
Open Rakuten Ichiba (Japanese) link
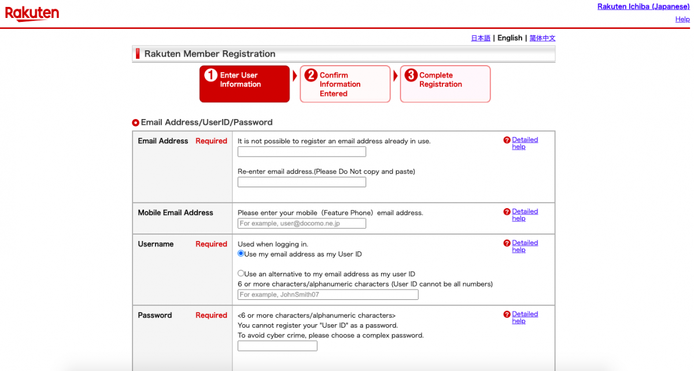click(643, 6)
